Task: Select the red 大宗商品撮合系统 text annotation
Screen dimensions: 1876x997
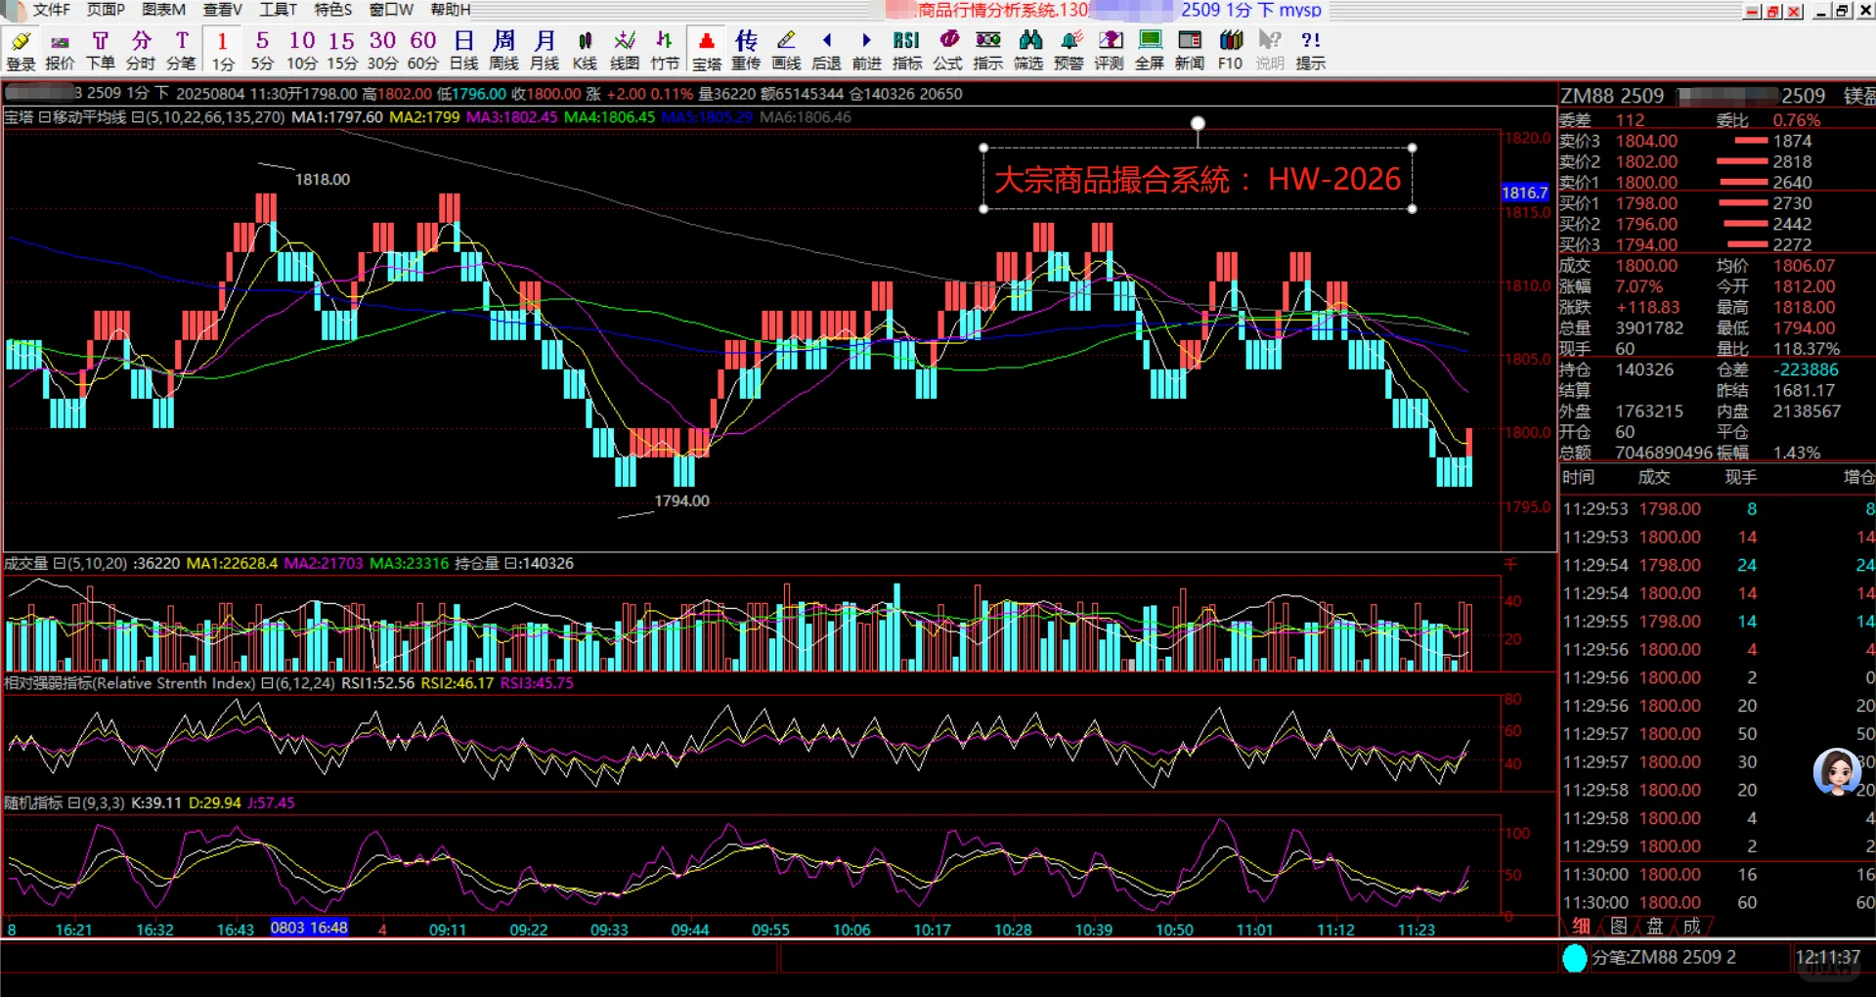Action: coord(1198,179)
